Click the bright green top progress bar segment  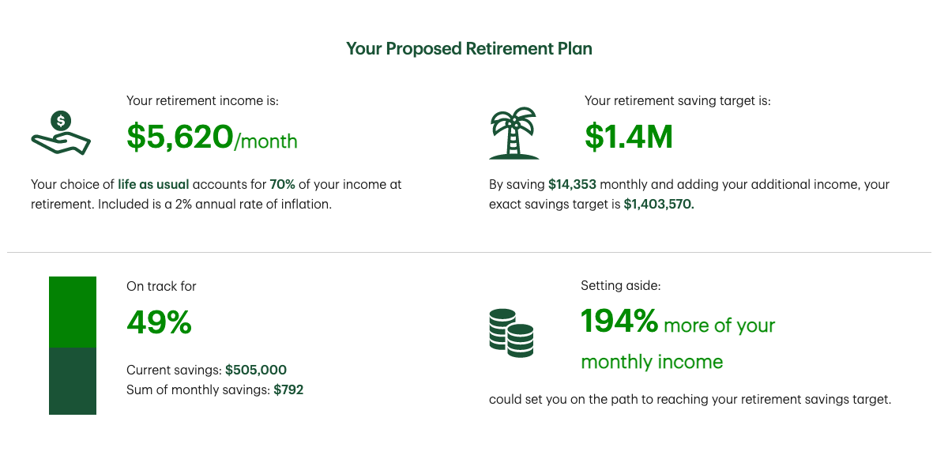tap(73, 312)
